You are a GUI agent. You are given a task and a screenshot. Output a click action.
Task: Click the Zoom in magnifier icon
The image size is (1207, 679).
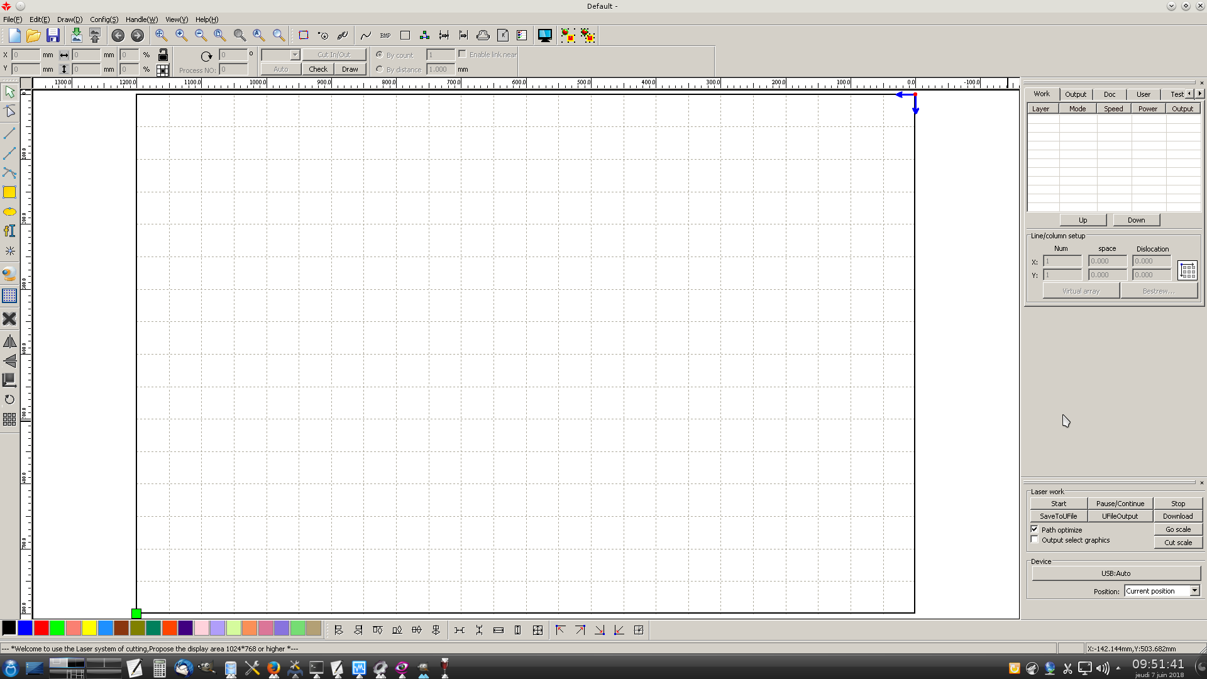(181, 35)
